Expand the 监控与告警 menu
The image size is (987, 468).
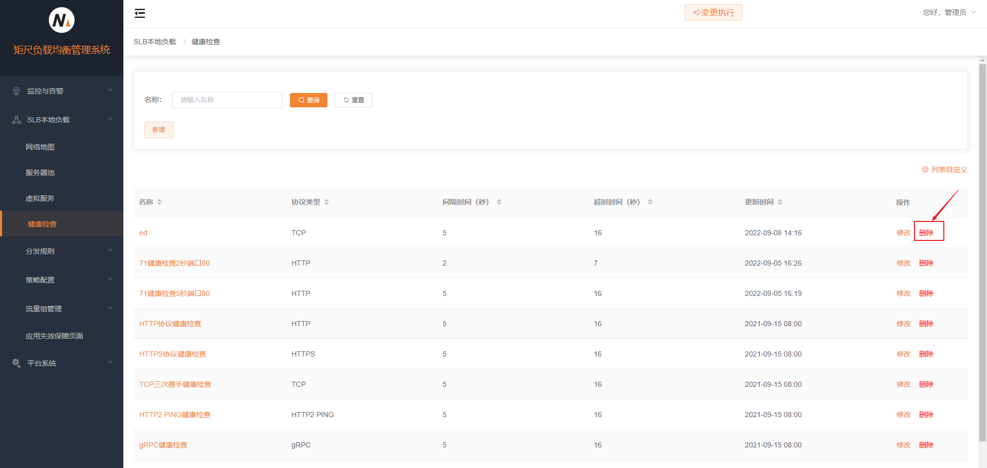pos(62,91)
